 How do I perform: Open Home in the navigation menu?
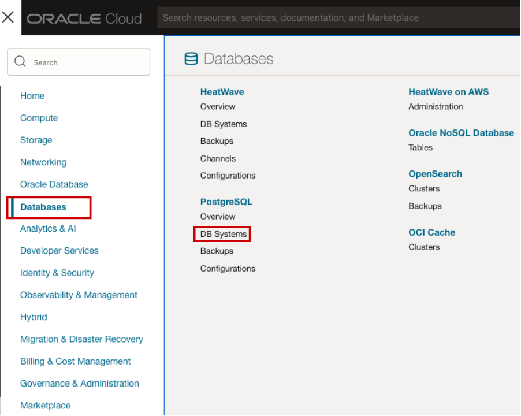[x=32, y=96]
